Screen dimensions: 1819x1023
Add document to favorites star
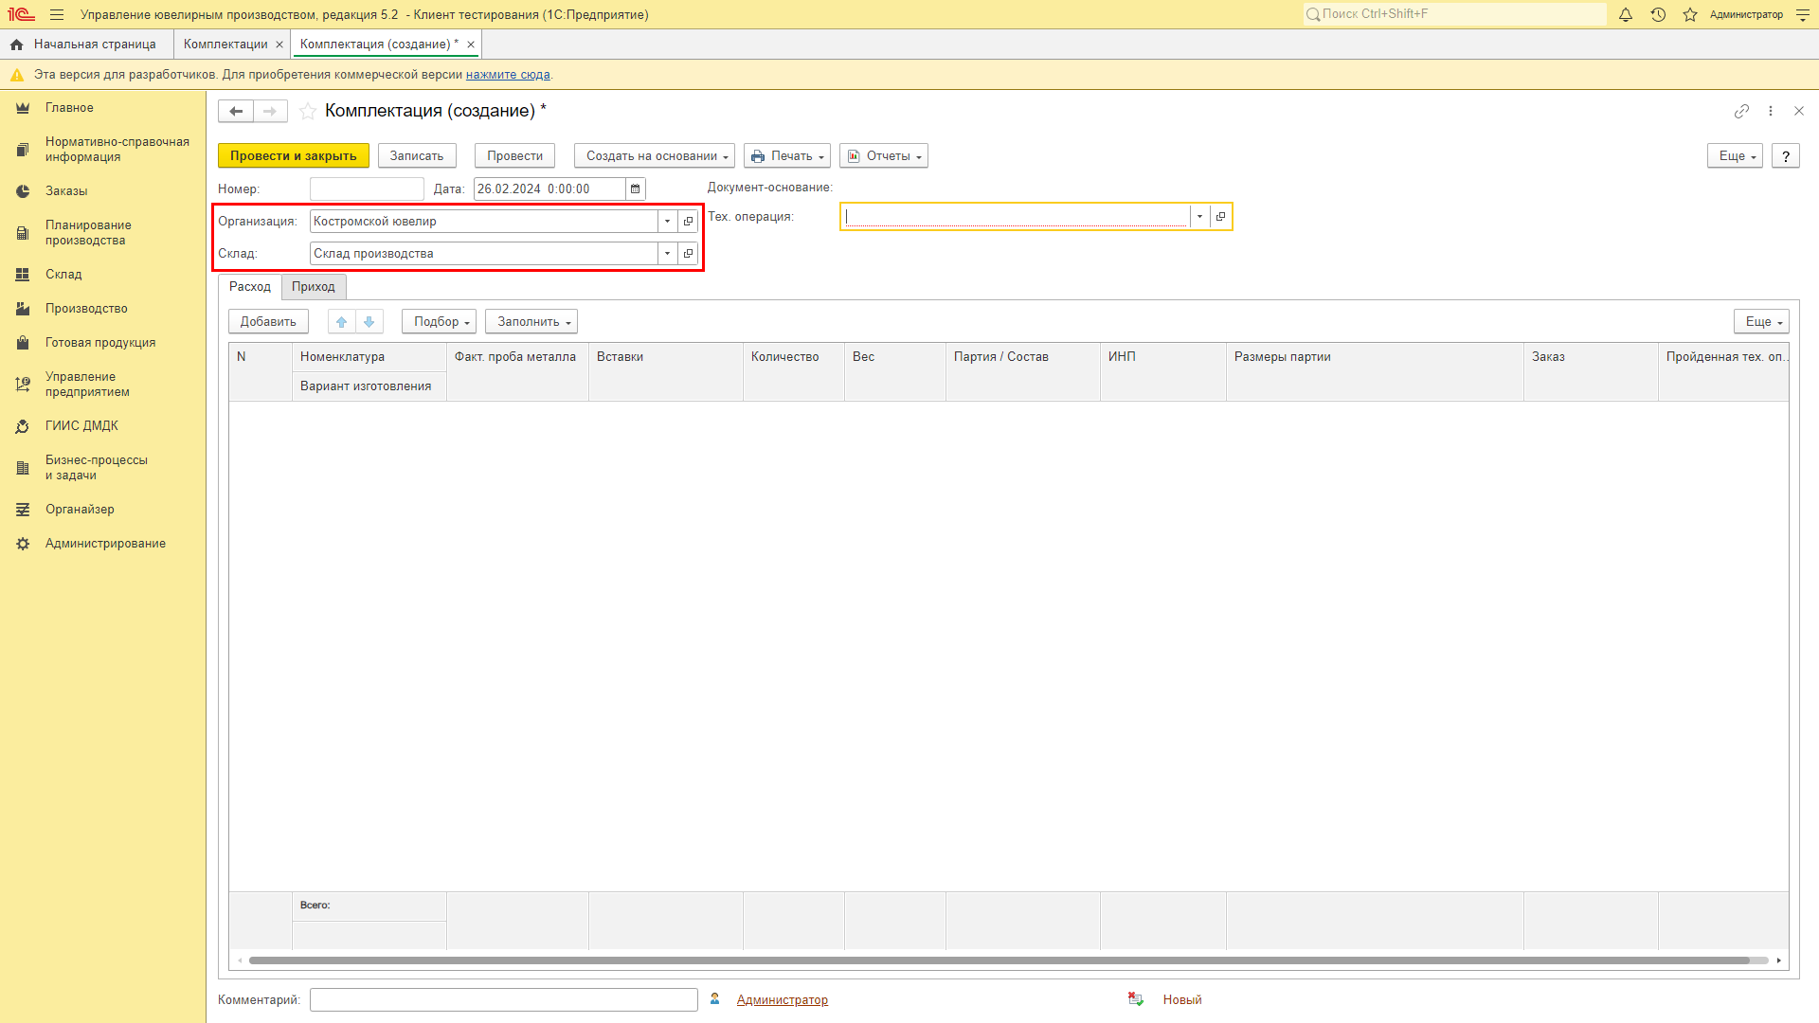(x=308, y=111)
